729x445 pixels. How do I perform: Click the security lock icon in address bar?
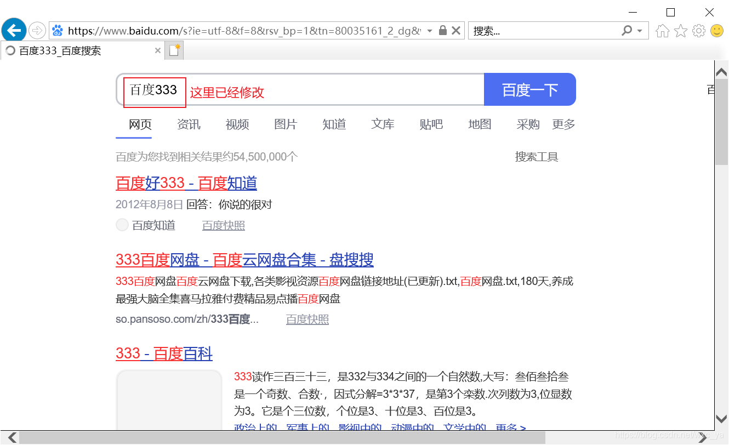click(x=443, y=31)
